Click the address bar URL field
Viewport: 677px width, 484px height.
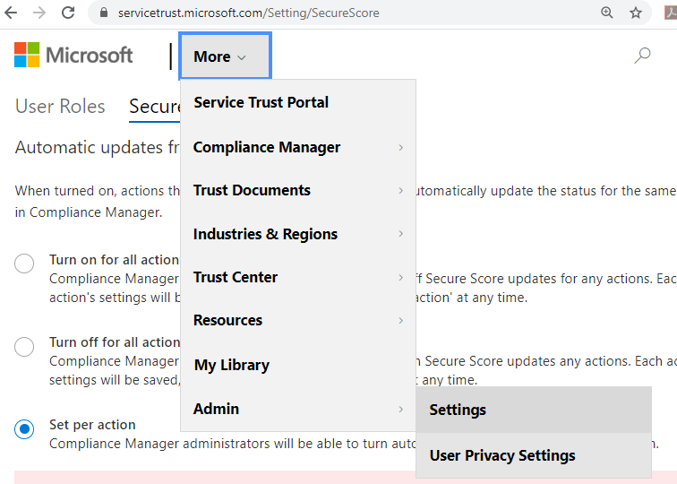click(340, 13)
